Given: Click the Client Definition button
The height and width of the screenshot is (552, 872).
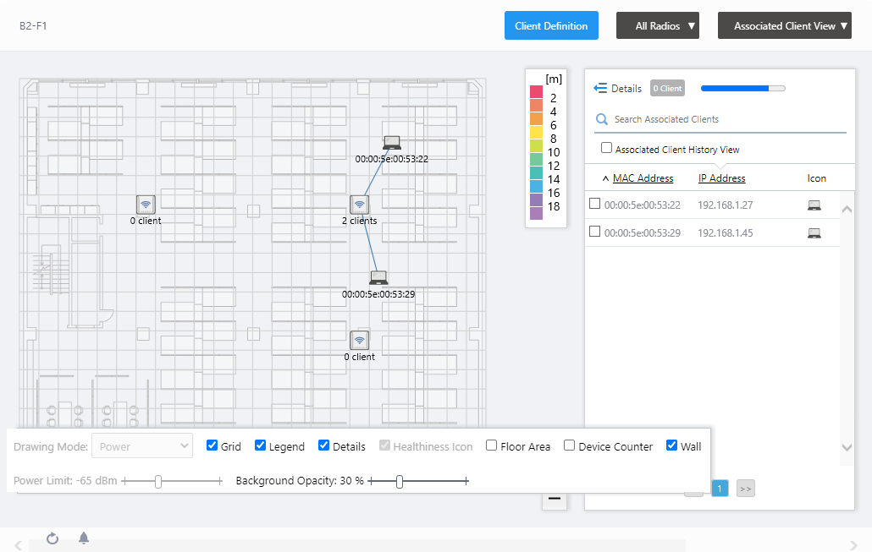Looking at the screenshot, I should point(551,26).
